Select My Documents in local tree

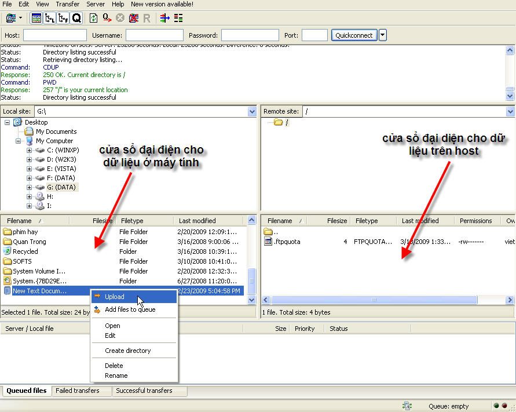click(x=56, y=132)
